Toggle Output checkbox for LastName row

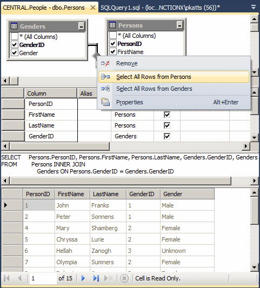pyautogui.click(x=167, y=125)
